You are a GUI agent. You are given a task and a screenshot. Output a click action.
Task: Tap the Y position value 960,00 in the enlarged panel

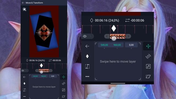117,45
